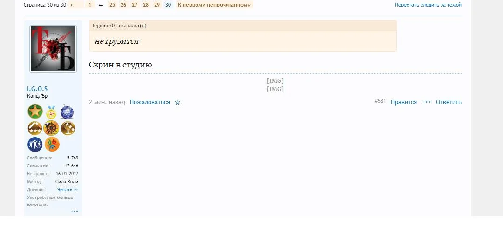Open the green star badge icon

coord(35,112)
